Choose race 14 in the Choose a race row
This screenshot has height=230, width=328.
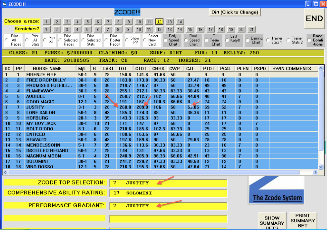[x=180, y=22]
